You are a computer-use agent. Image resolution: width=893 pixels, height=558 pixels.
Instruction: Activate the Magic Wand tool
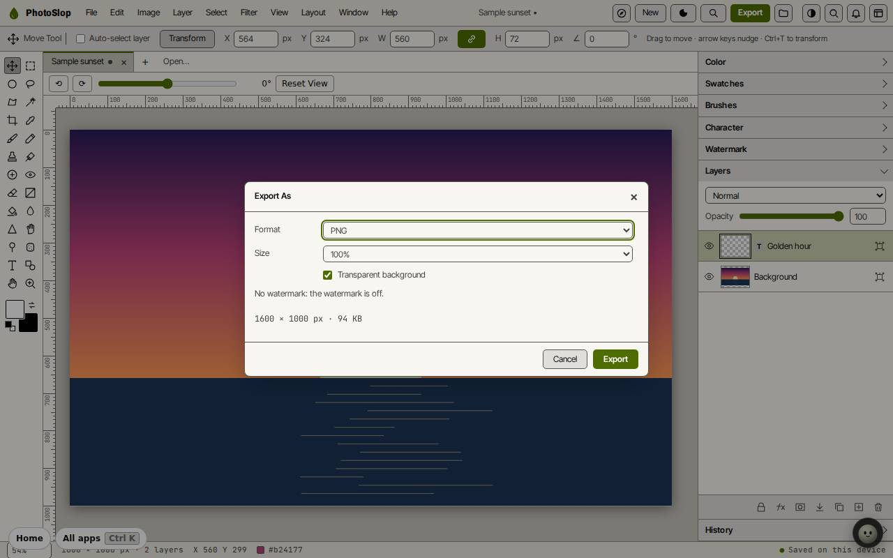30,102
